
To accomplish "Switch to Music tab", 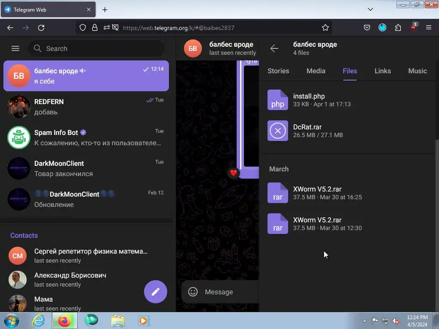I will pyautogui.click(x=417, y=71).
